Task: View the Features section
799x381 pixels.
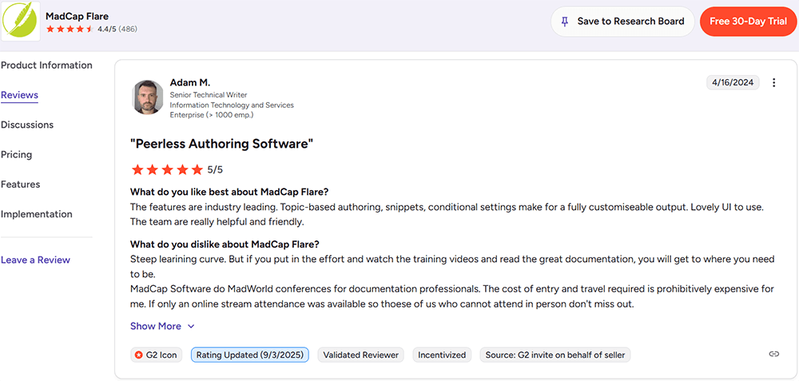Action: [x=21, y=185]
